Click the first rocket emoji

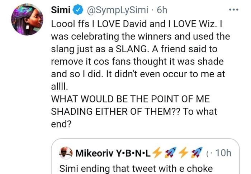pyautogui.click(x=169, y=153)
